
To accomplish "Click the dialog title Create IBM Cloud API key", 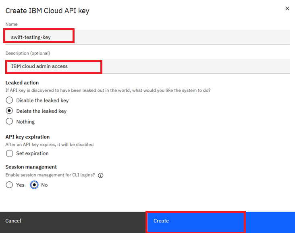I will 48,11.
